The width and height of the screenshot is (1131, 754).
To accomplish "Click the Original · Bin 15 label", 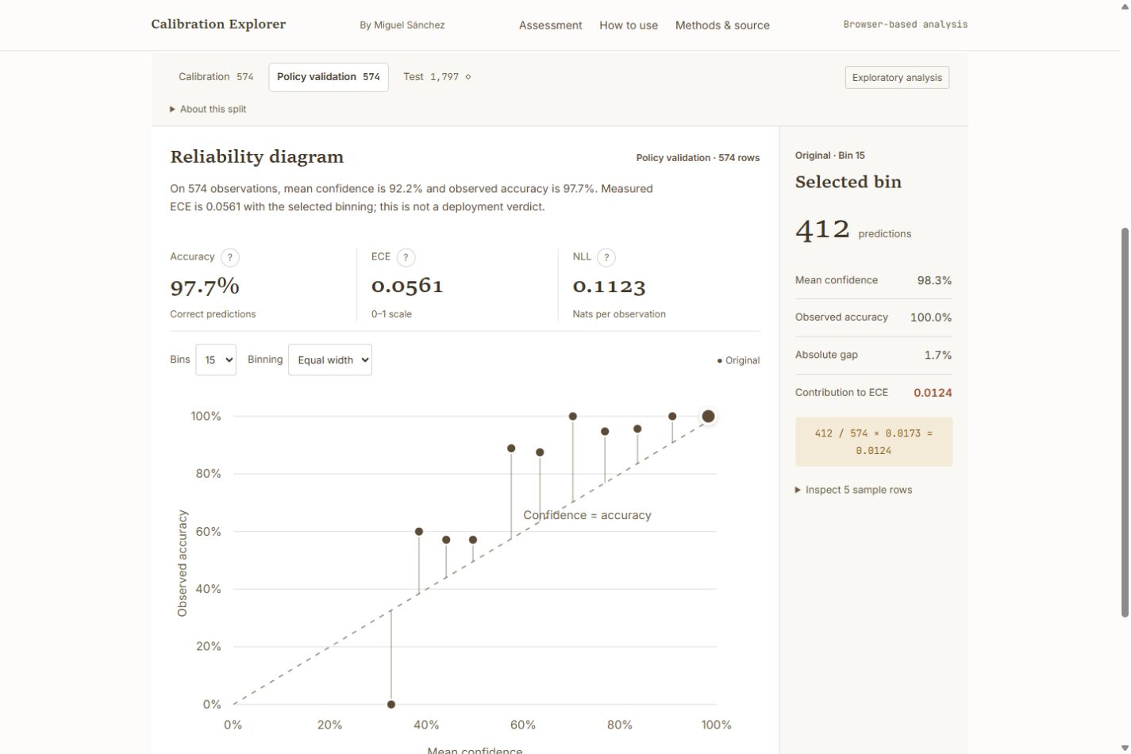I will pos(830,156).
